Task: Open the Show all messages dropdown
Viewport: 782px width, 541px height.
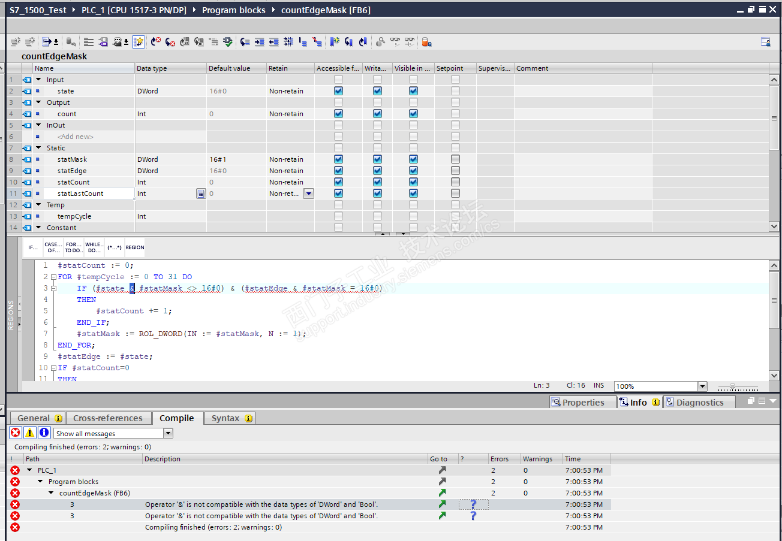Action: [x=168, y=433]
